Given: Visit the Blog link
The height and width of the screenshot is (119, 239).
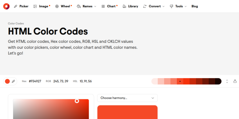Looking at the screenshot, I should point(195,6).
